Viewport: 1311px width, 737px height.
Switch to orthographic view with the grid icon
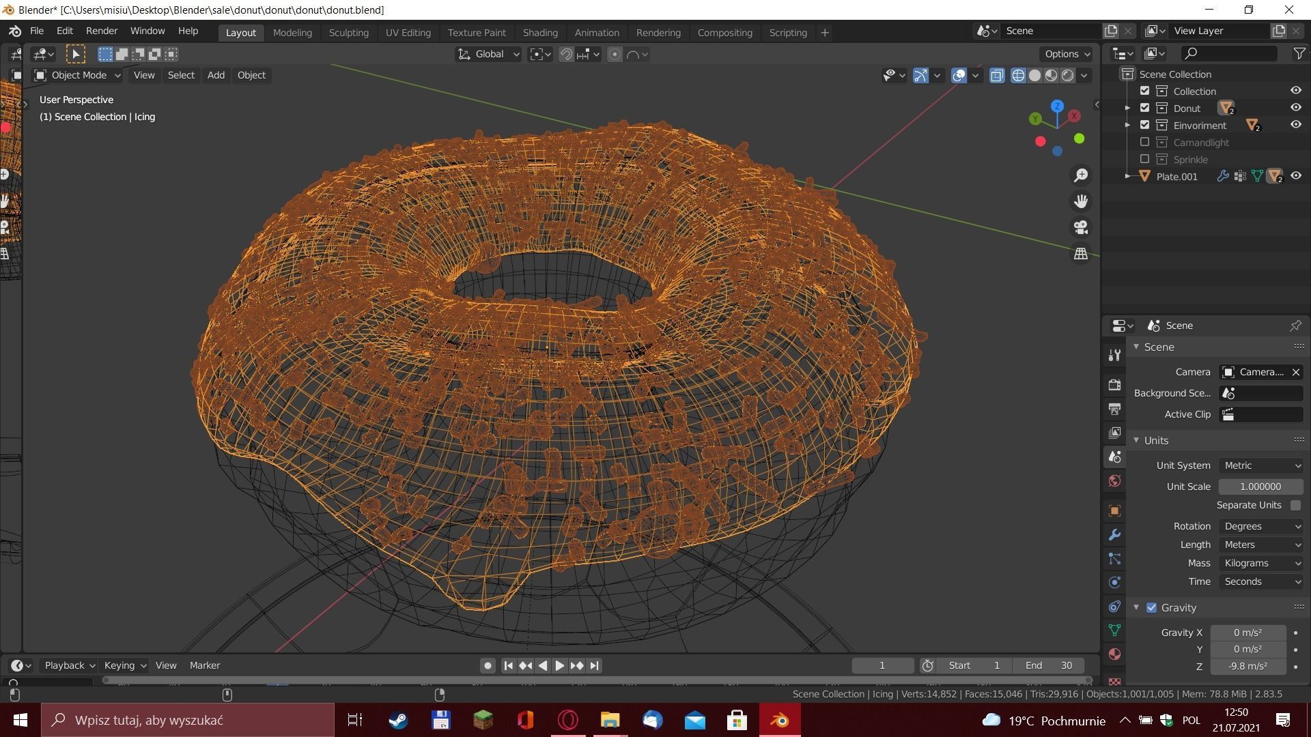point(1081,253)
